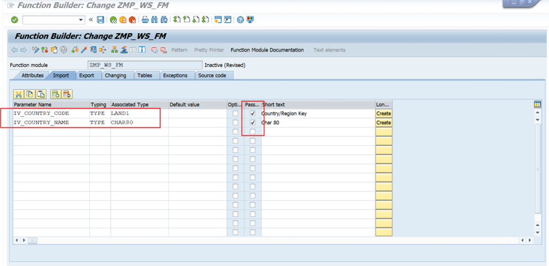The width and height of the screenshot is (549, 266).
Task: Click the blue Help question mark icon
Action: (240, 20)
